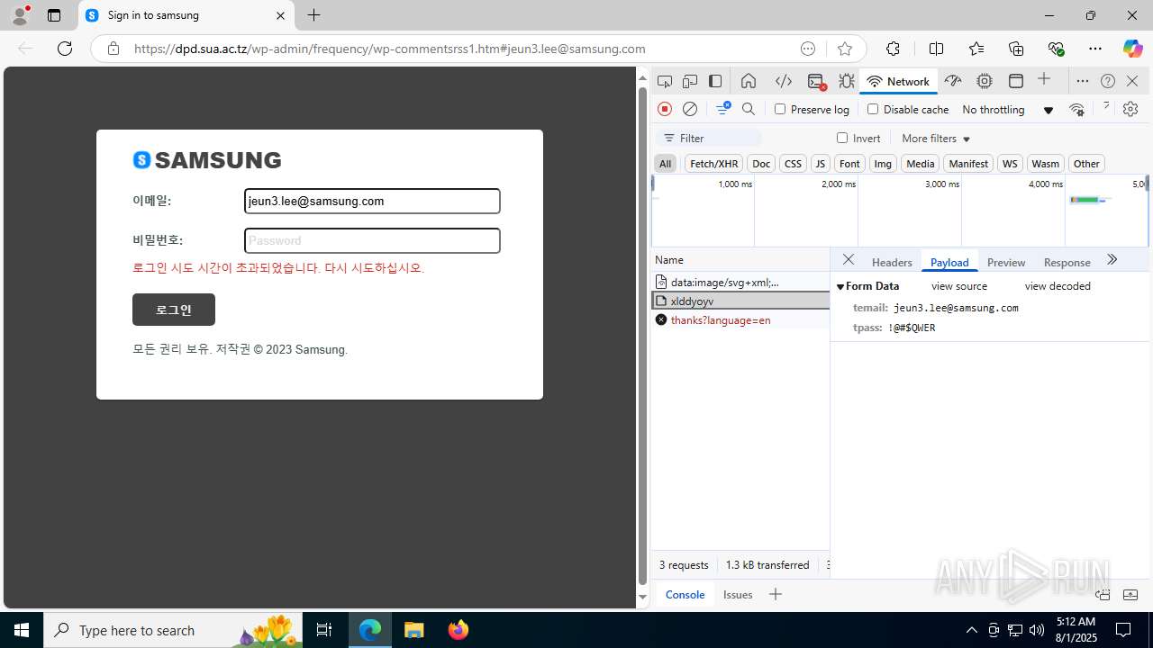
Task: Click view source for form data
Action: coord(959,286)
